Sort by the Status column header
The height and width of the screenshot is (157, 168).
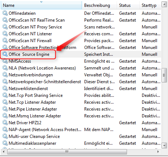click(x=128, y=5)
